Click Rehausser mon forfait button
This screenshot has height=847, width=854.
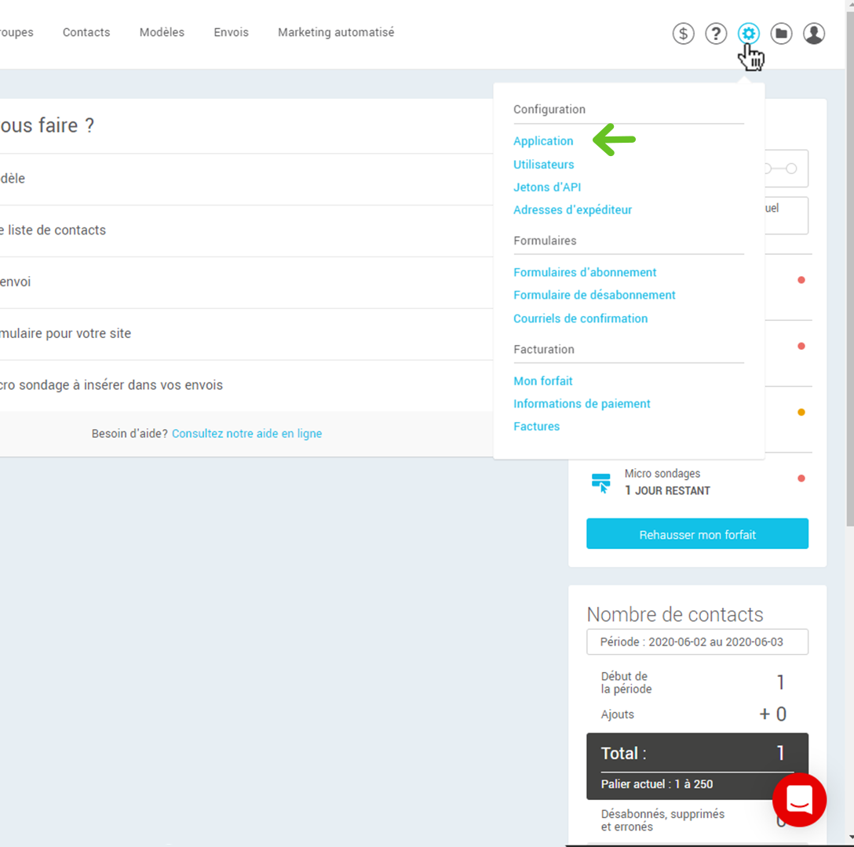(x=697, y=533)
